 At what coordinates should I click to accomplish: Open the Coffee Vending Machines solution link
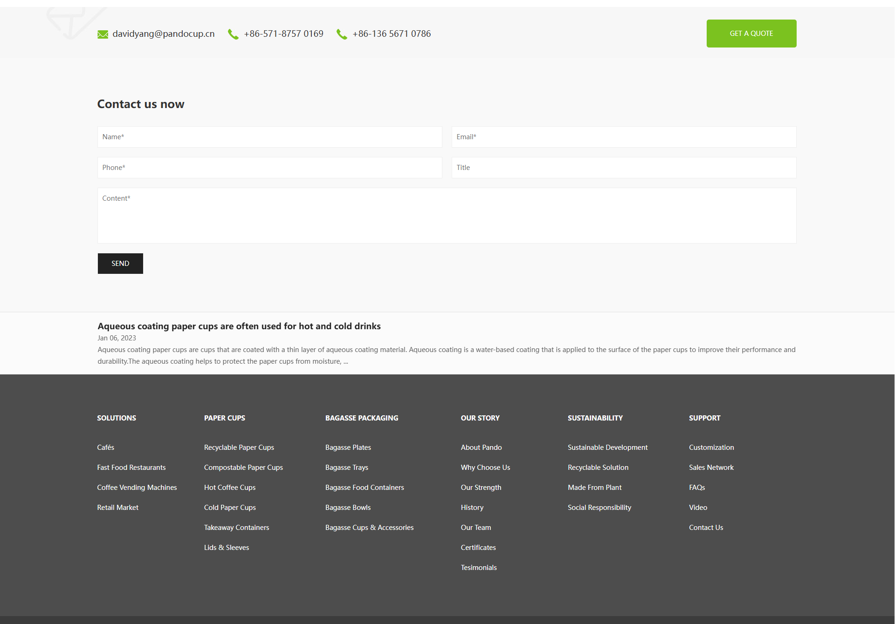click(137, 488)
